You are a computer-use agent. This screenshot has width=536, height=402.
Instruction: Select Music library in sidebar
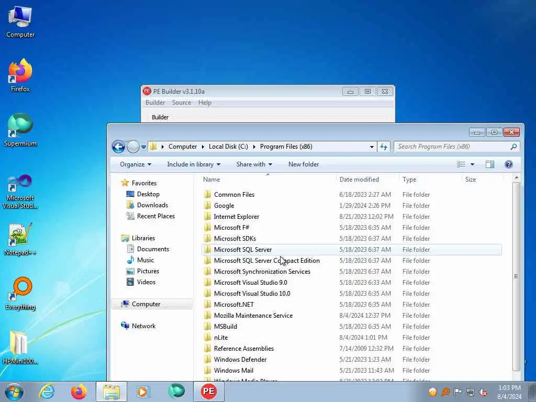click(x=146, y=260)
